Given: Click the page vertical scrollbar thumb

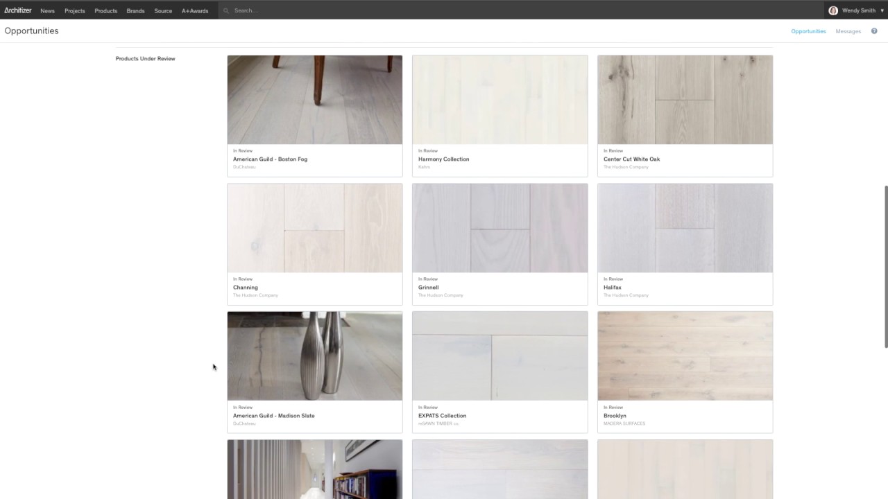Looking at the screenshot, I should click(885, 267).
